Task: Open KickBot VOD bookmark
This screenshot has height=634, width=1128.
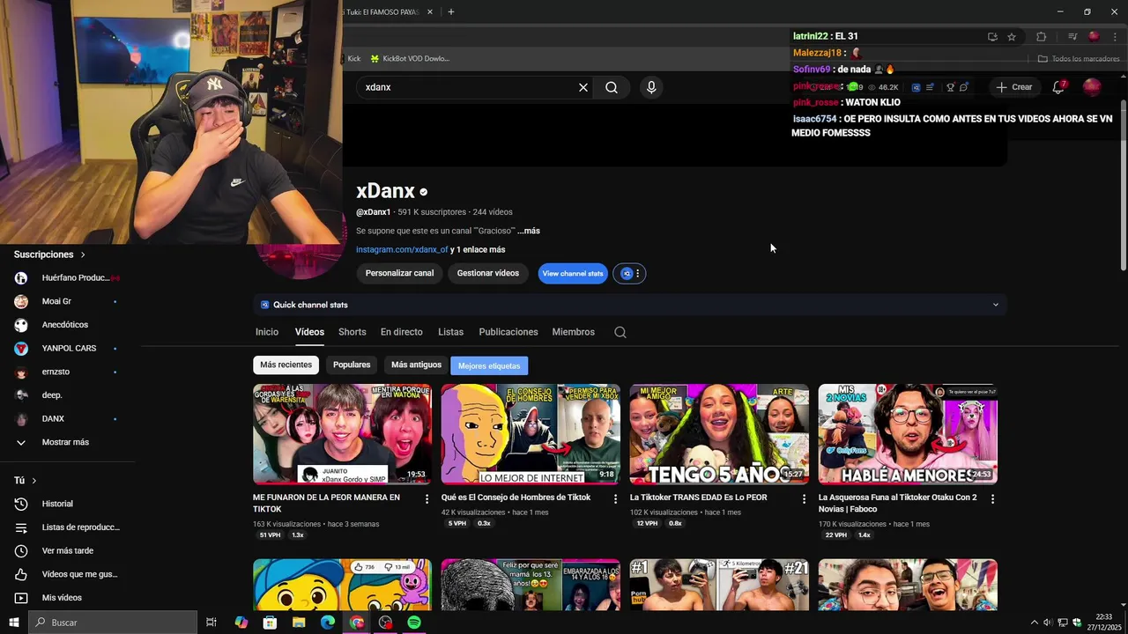Action: click(x=410, y=59)
